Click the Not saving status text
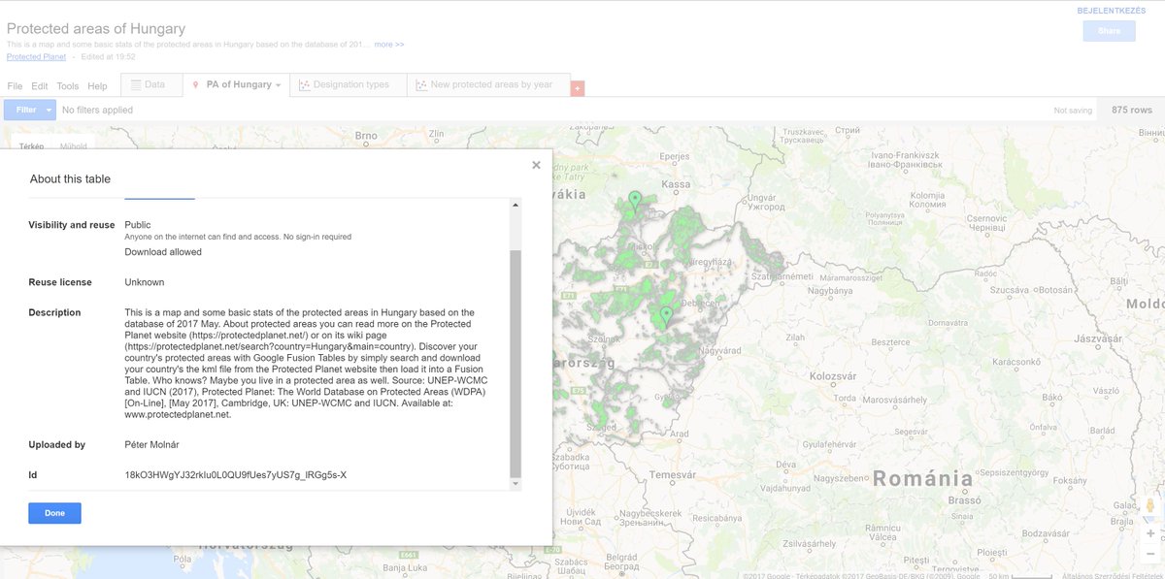 [1073, 111]
